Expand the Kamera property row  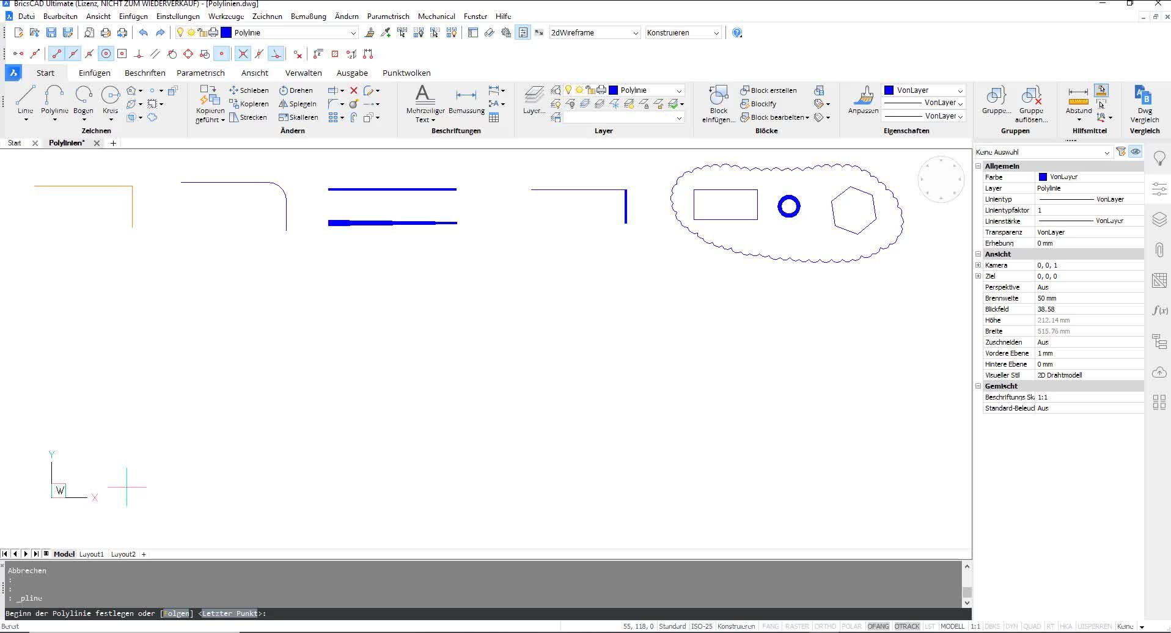click(x=978, y=265)
